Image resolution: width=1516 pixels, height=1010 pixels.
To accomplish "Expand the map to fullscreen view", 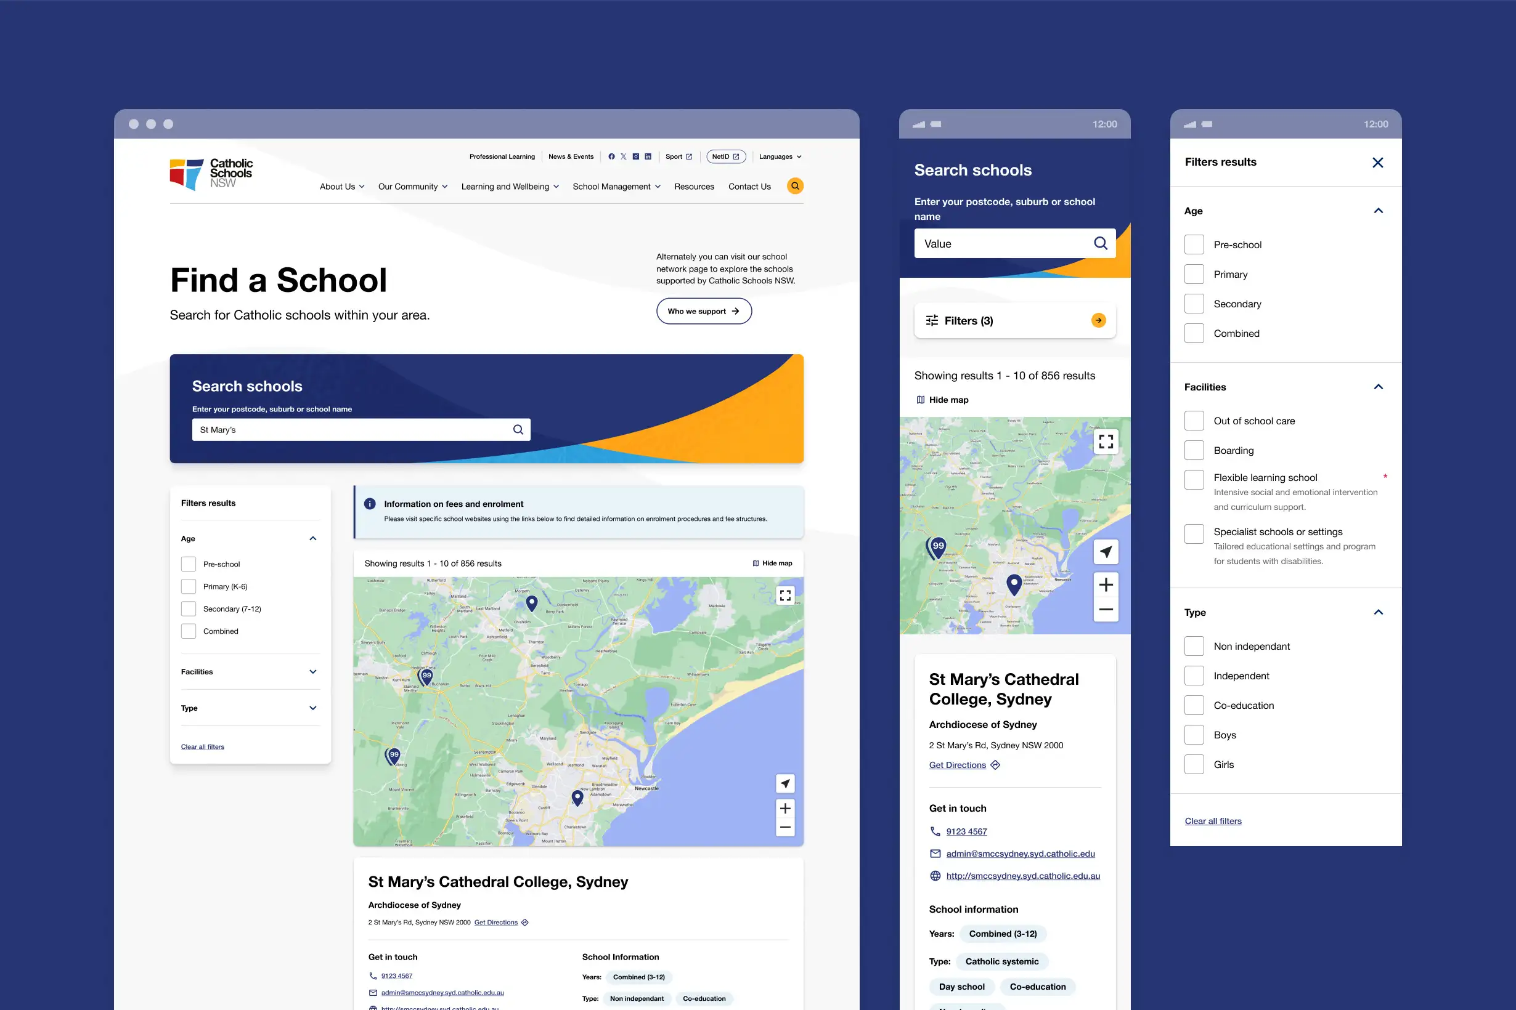I will [785, 594].
